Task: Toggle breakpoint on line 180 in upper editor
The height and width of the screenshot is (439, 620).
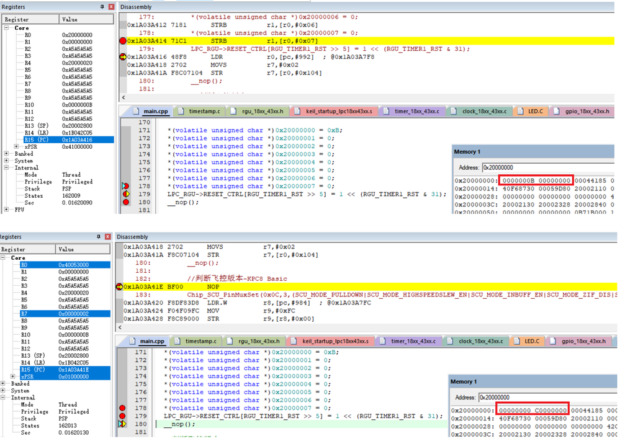Action: [x=126, y=202]
